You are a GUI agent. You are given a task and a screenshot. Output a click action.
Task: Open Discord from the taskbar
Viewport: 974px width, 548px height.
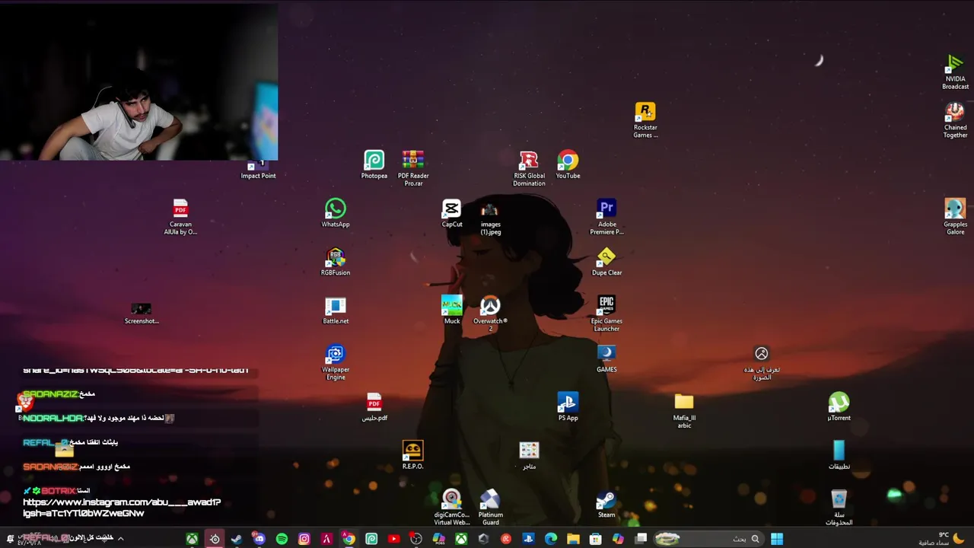point(259,539)
